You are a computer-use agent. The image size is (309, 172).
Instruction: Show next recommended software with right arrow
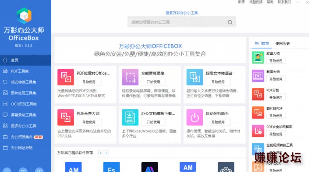pyautogui.click(x=106, y=153)
